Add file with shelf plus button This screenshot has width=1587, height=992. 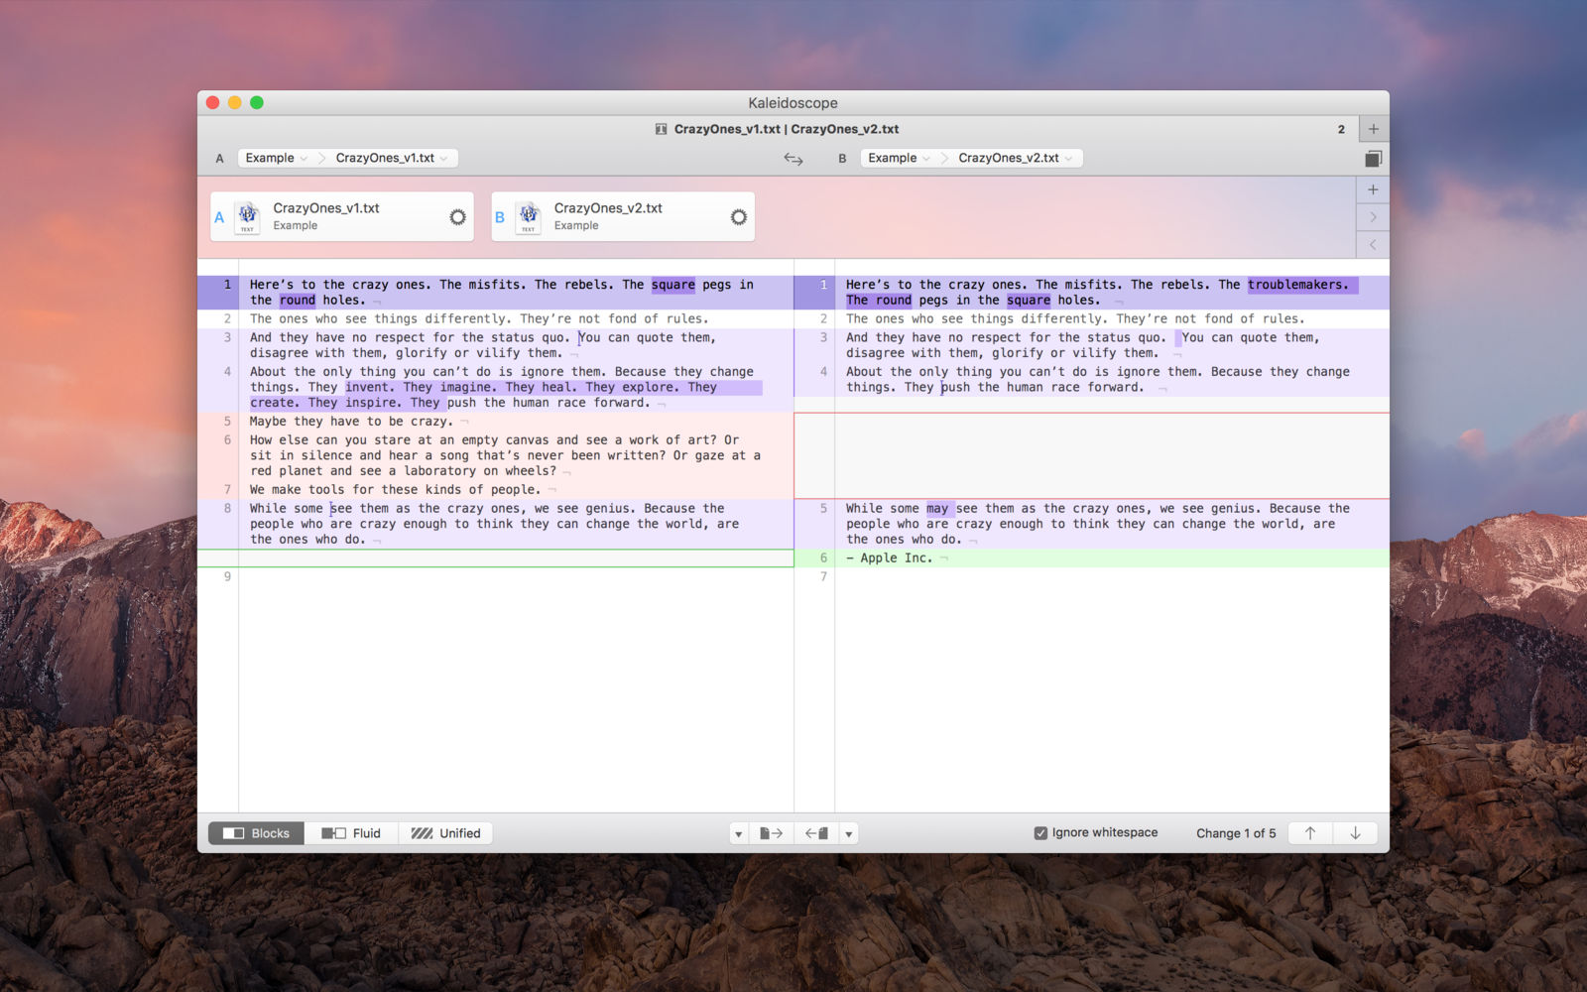[x=1373, y=189]
